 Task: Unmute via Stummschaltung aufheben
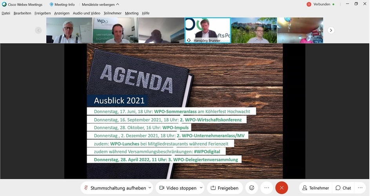tap(114, 188)
